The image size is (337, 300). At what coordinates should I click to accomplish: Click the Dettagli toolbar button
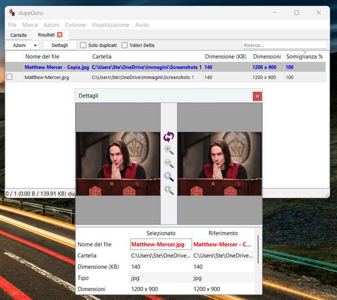[x=60, y=45]
